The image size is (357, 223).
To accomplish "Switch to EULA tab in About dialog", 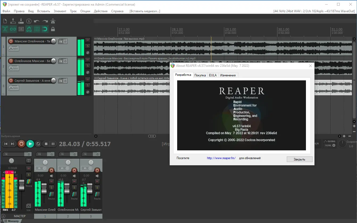I will coord(213,75).
